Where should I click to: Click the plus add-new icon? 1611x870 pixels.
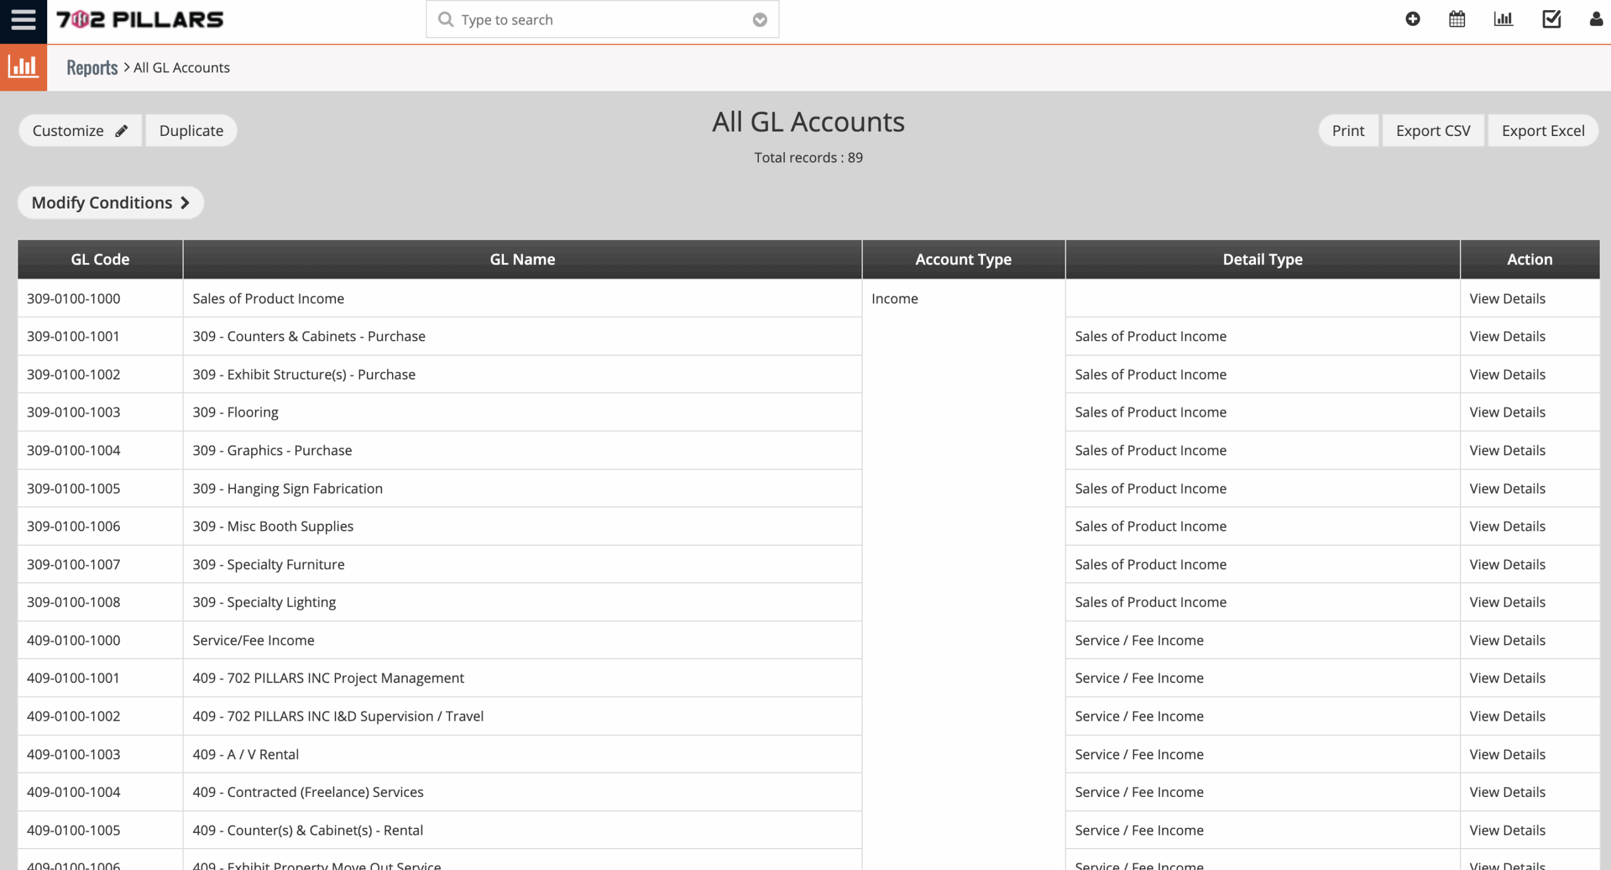1412,20
